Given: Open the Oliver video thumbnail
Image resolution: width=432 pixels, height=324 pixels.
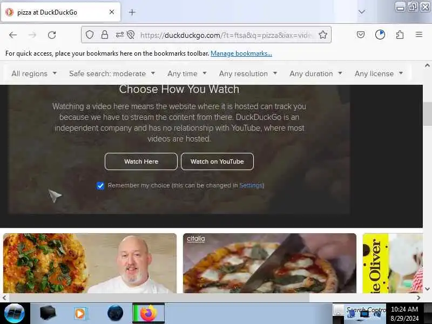Looking at the screenshot, I should coord(393,263).
